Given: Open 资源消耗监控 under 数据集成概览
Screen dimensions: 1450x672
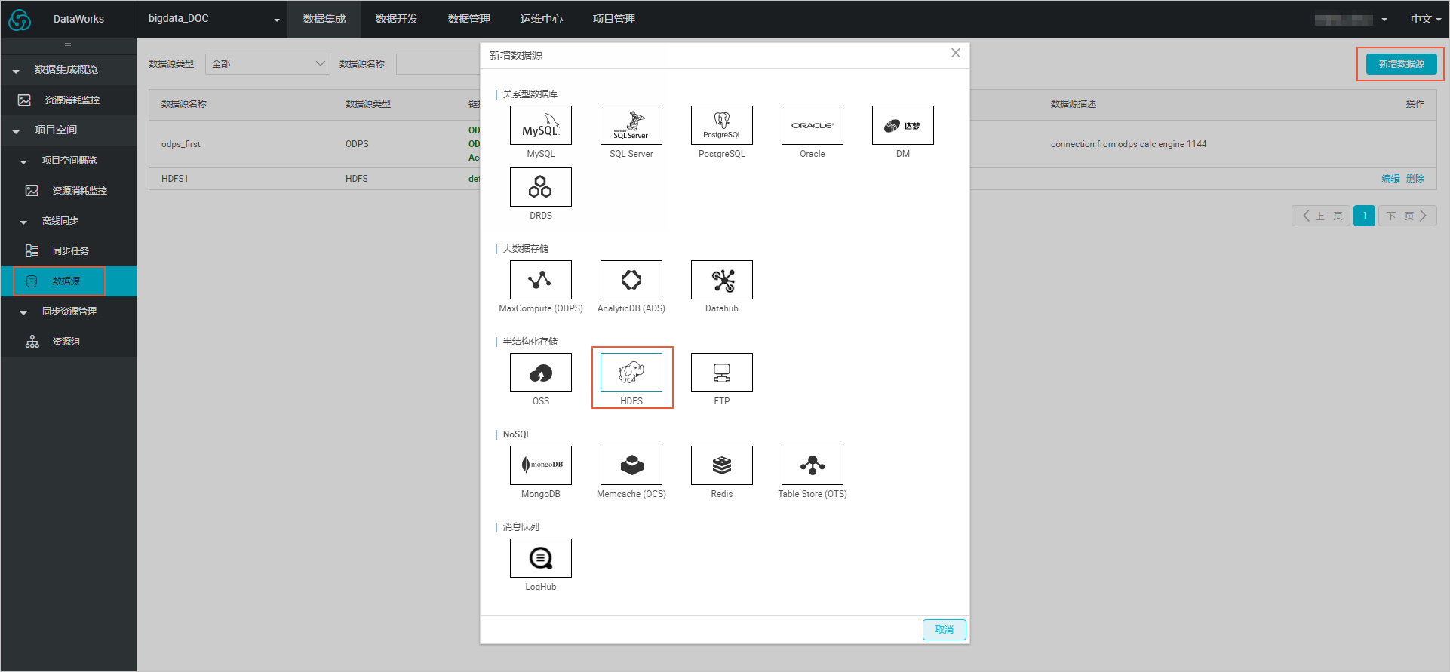Looking at the screenshot, I should (69, 100).
